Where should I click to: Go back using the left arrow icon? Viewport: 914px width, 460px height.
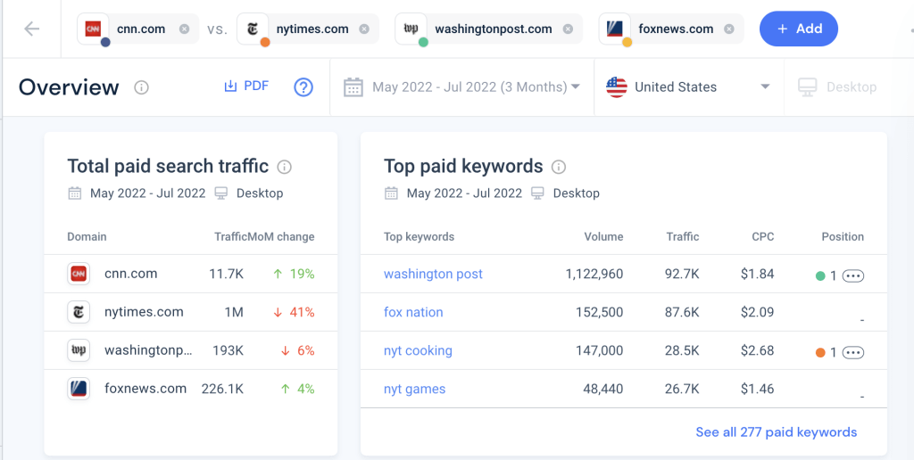(x=31, y=29)
